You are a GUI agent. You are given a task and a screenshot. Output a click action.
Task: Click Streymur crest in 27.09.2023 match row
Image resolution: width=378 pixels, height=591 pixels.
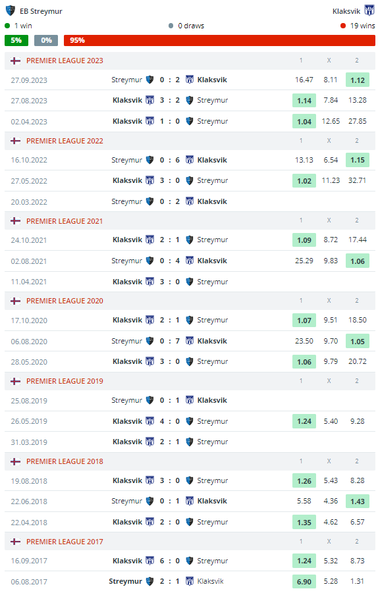149,80
